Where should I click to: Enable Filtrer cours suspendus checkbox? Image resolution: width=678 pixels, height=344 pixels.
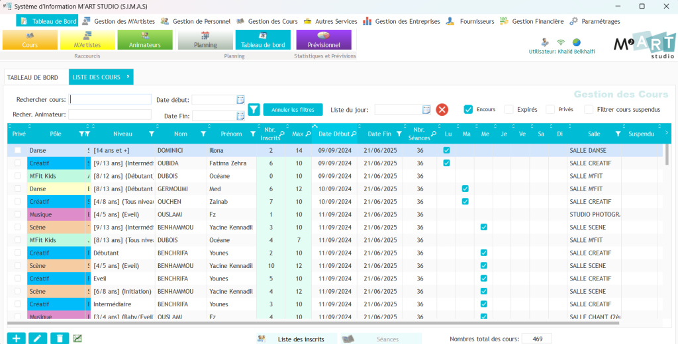click(x=589, y=109)
